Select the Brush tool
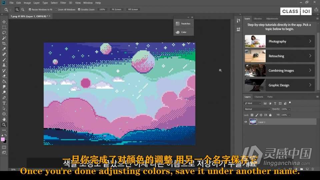The height and width of the screenshot is (180, 320). coord(4,60)
